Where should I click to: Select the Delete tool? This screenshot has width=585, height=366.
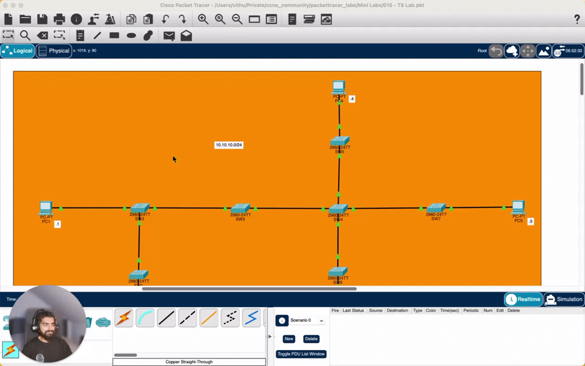click(42, 35)
